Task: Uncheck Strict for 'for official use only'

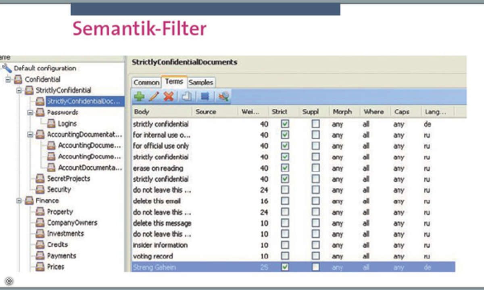Action: coord(285,146)
